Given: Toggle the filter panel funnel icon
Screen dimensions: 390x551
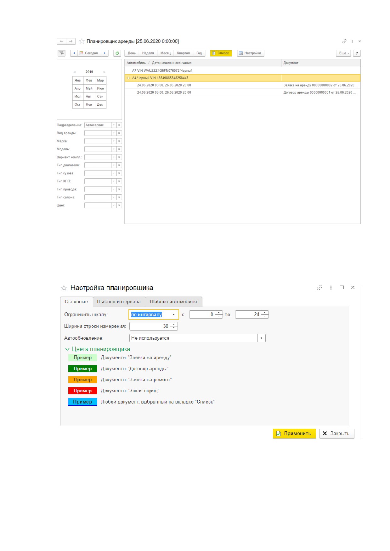Looking at the screenshot, I should 62,53.
